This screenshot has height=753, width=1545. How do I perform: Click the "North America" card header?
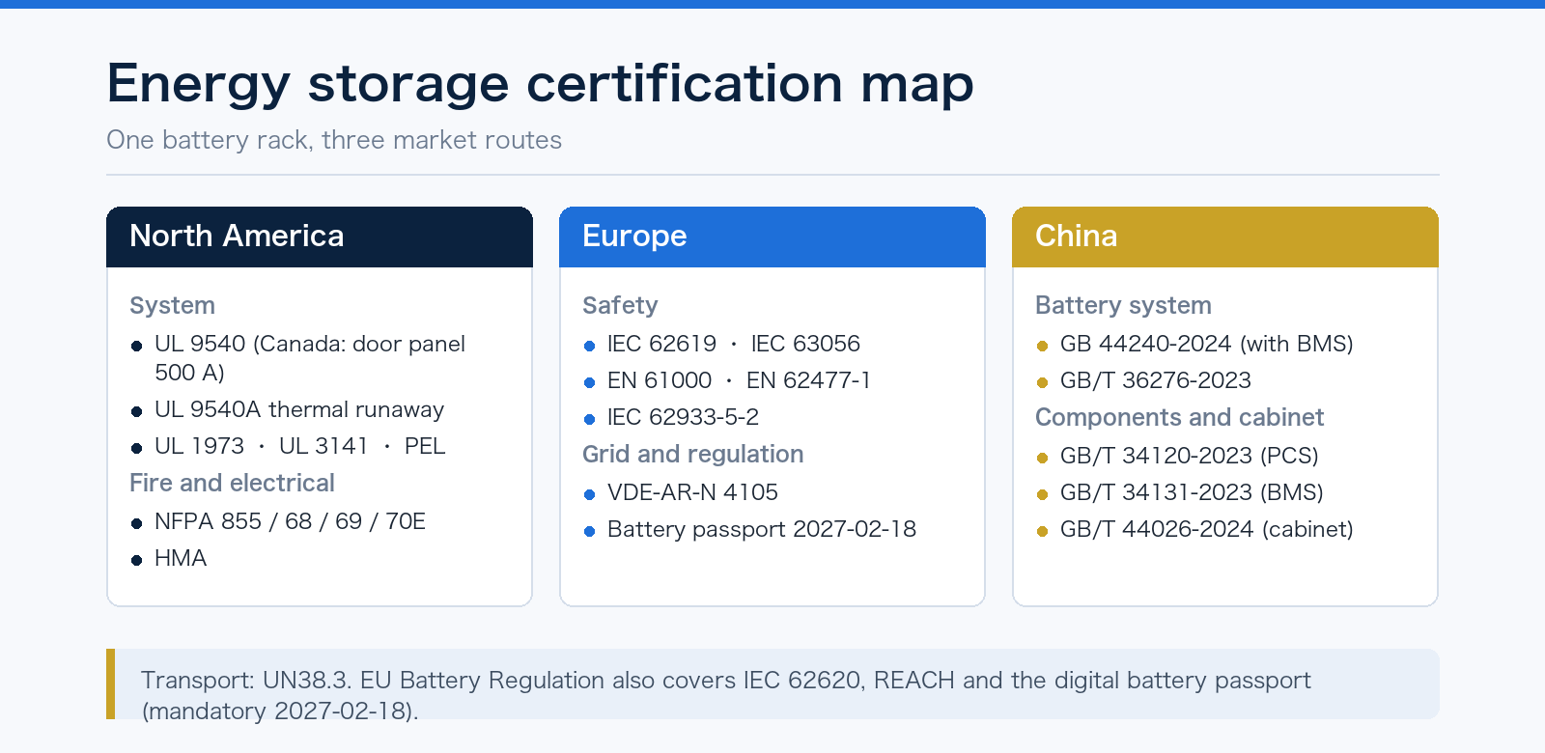[x=320, y=237]
